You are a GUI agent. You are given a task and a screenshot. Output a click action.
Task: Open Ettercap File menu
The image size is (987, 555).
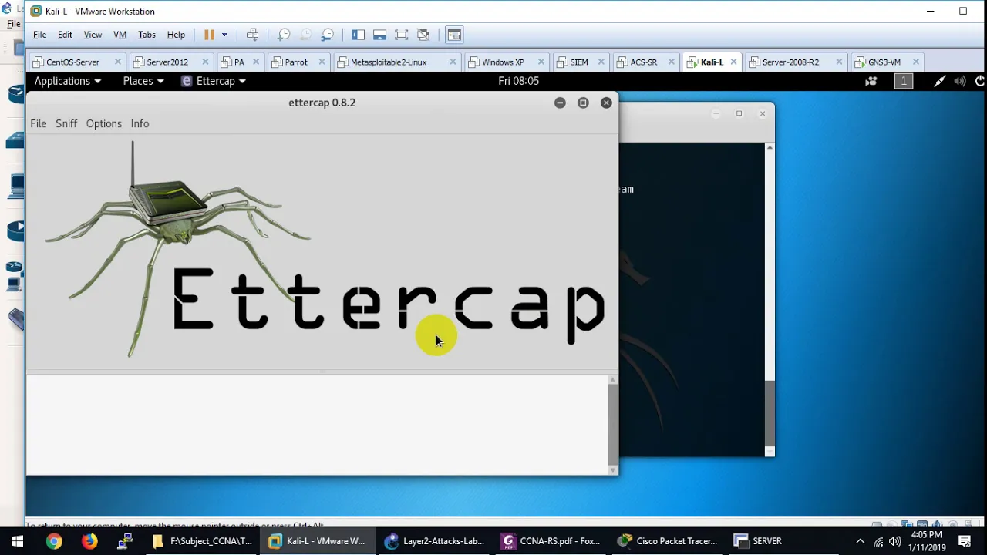coord(38,123)
